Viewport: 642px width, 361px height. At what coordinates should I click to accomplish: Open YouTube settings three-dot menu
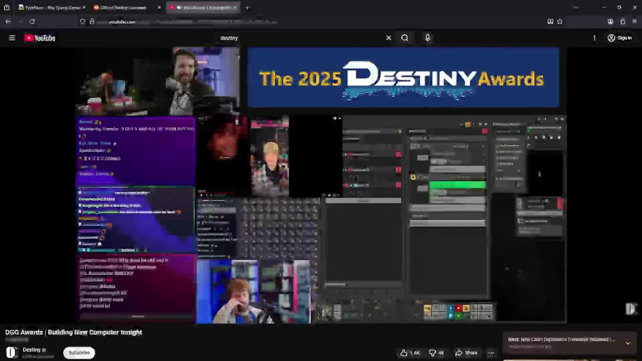(x=594, y=38)
